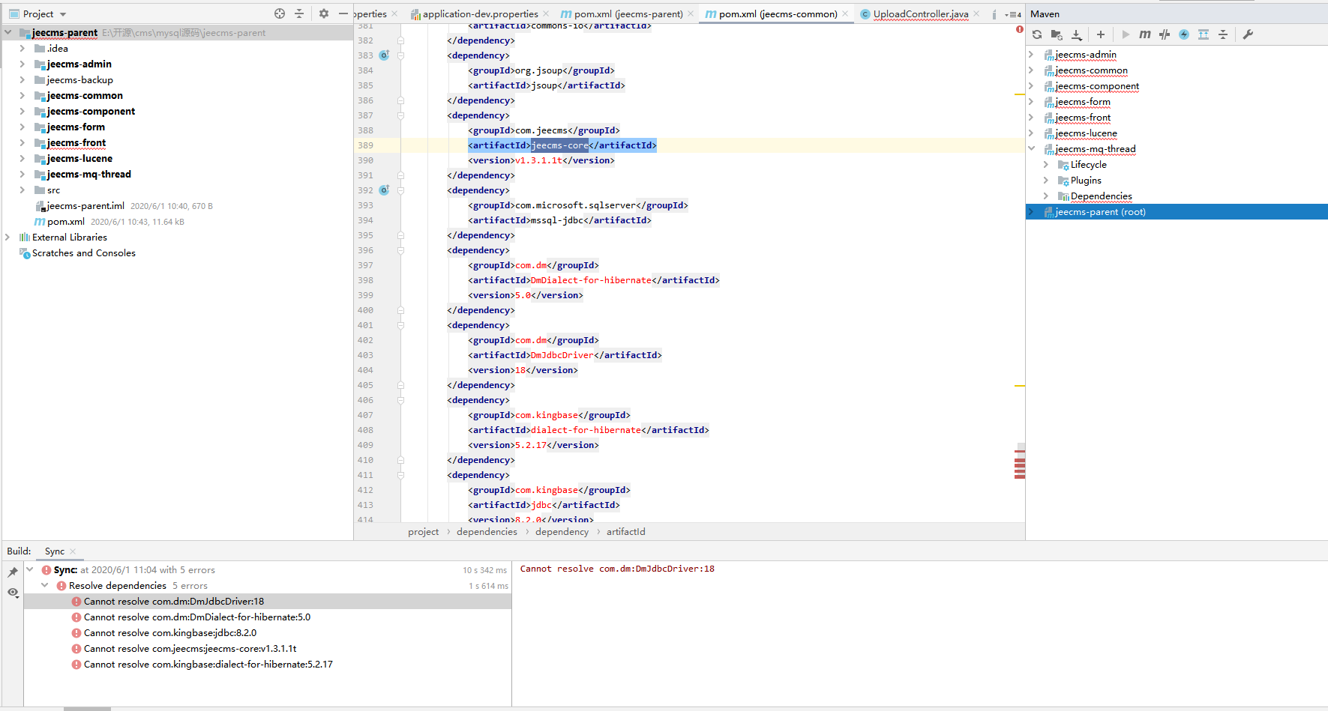Toggle Maven Offline Mode button
The height and width of the screenshot is (711, 1328).
coord(1164,34)
